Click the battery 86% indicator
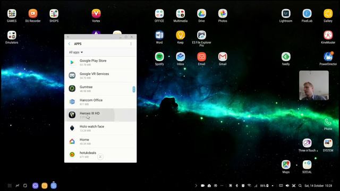 [265, 186]
